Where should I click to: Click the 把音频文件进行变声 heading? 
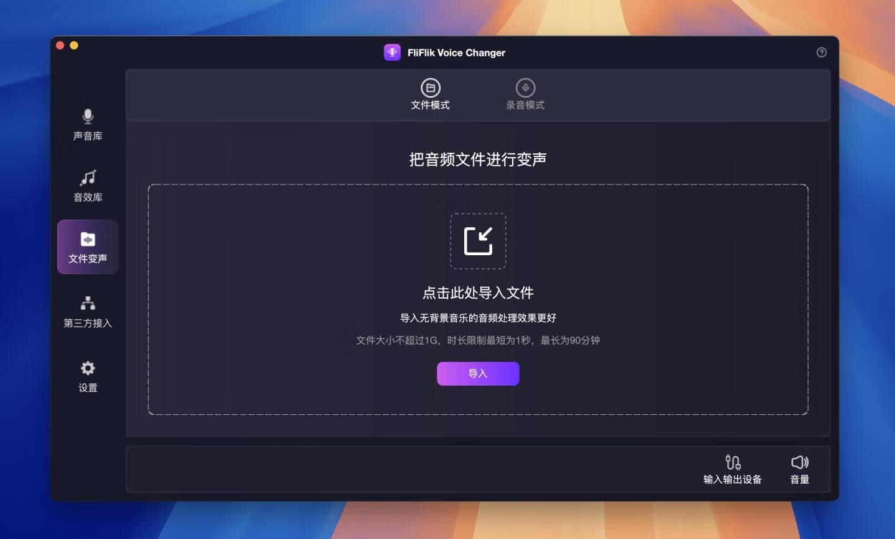coord(478,160)
